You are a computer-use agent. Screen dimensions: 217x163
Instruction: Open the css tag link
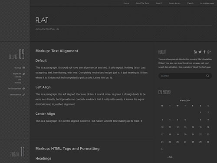coord(20,80)
